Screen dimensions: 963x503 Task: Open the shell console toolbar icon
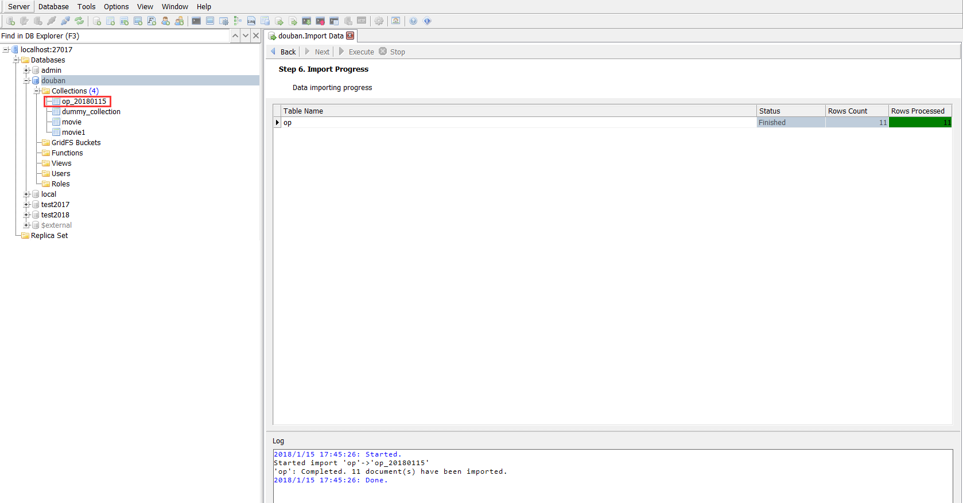point(196,21)
